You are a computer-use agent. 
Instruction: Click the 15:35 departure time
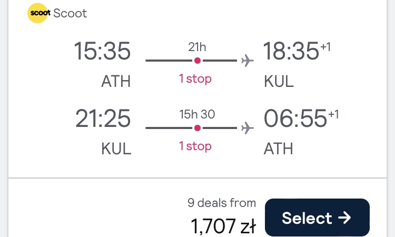[102, 51]
